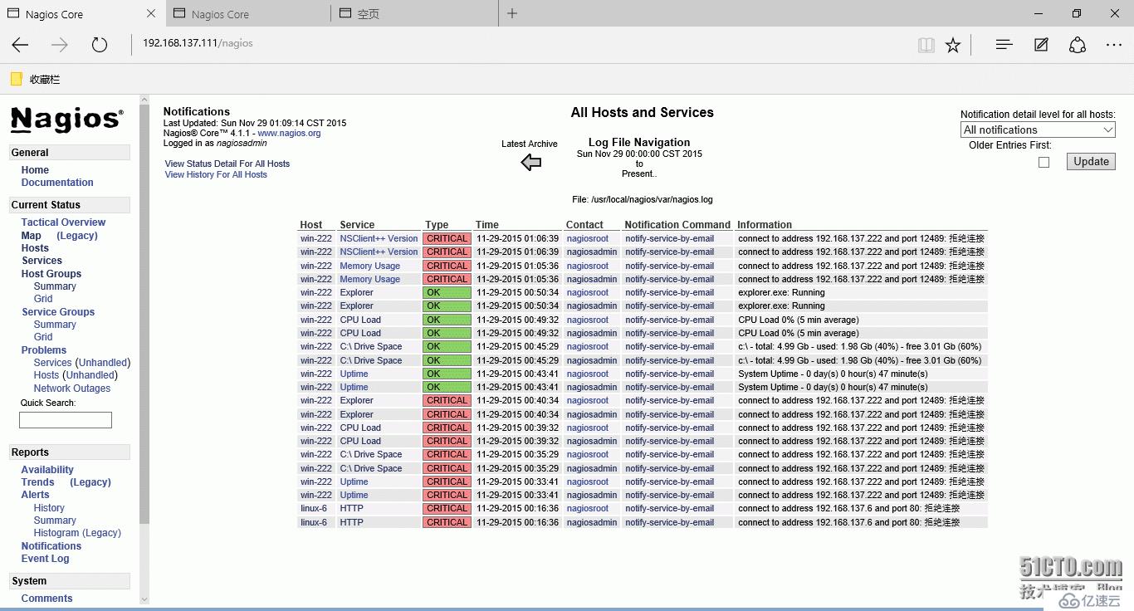Click the sidebar vertical scrollbar
Viewport: 1134px width, 611px height.
pos(144,314)
